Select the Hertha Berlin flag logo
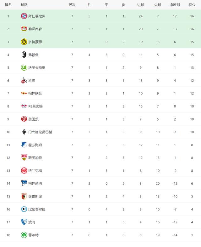The height and width of the screenshot is (247, 201). coord(24,183)
